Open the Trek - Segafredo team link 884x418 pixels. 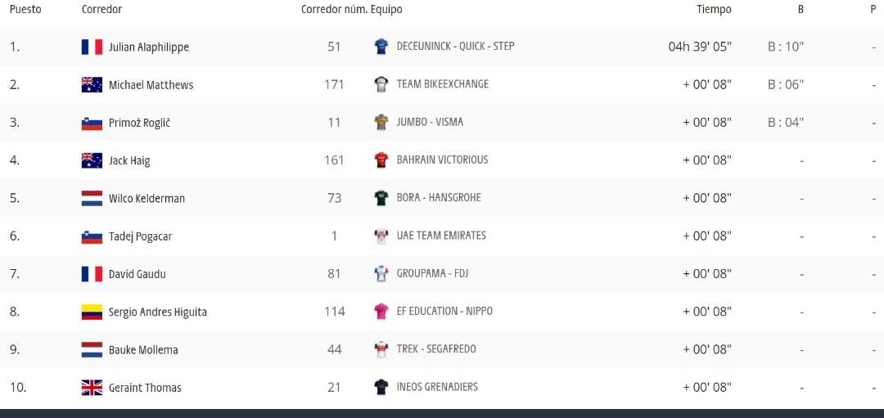coord(436,349)
